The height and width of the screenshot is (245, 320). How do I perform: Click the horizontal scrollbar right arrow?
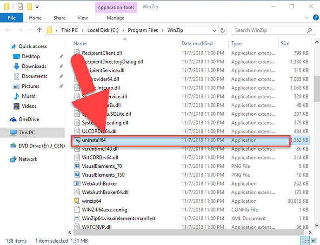click(310, 232)
